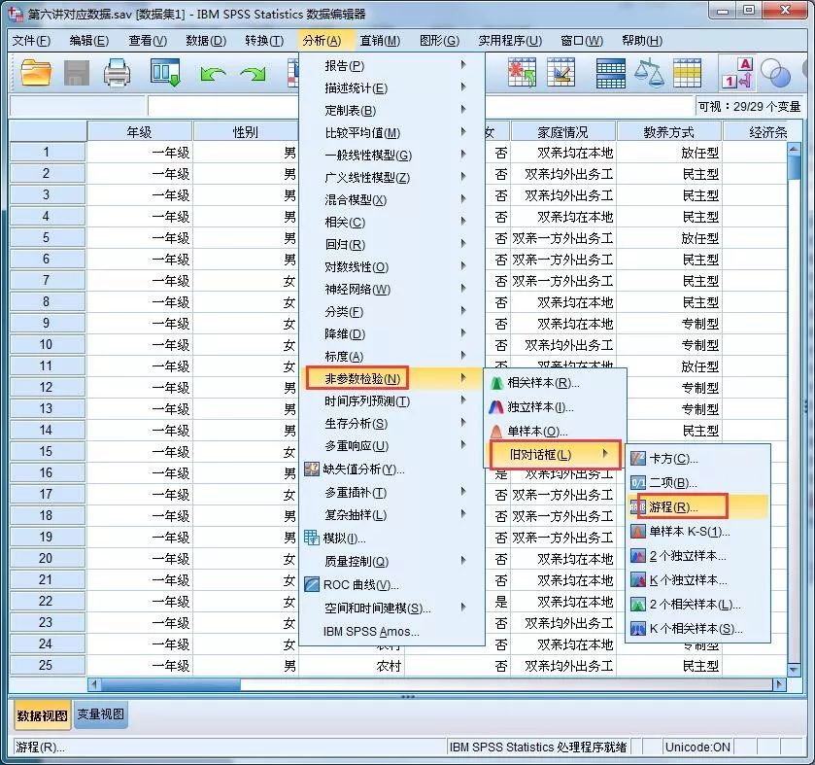The height and width of the screenshot is (765, 815).
Task: Choose 非参数检验(N) in Analyze menu
Action: pos(392,378)
